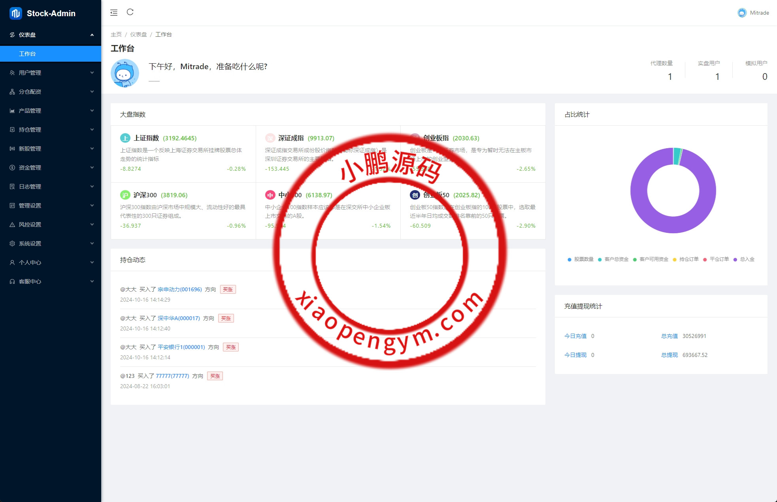Open the 宗申动力(001696) stock link
Screen dimensions: 777x502
pyautogui.click(x=179, y=289)
